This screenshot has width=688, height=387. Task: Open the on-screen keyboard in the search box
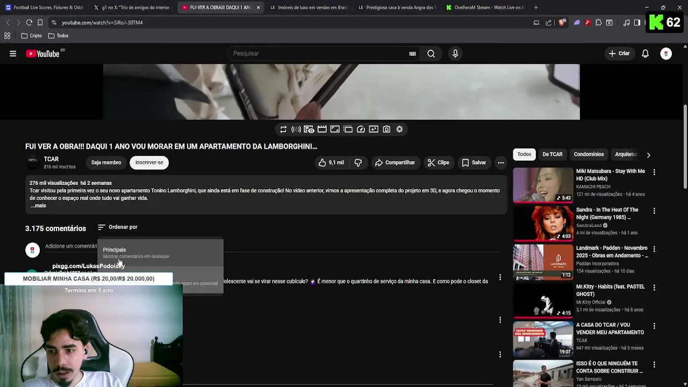point(412,54)
